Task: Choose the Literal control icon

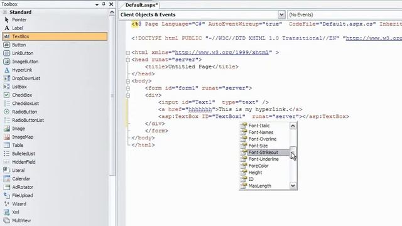Action: 7,170
